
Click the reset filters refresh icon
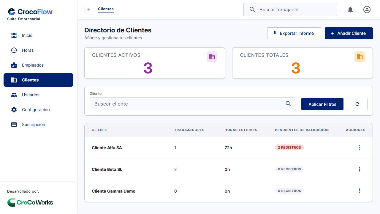[x=357, y=104]
